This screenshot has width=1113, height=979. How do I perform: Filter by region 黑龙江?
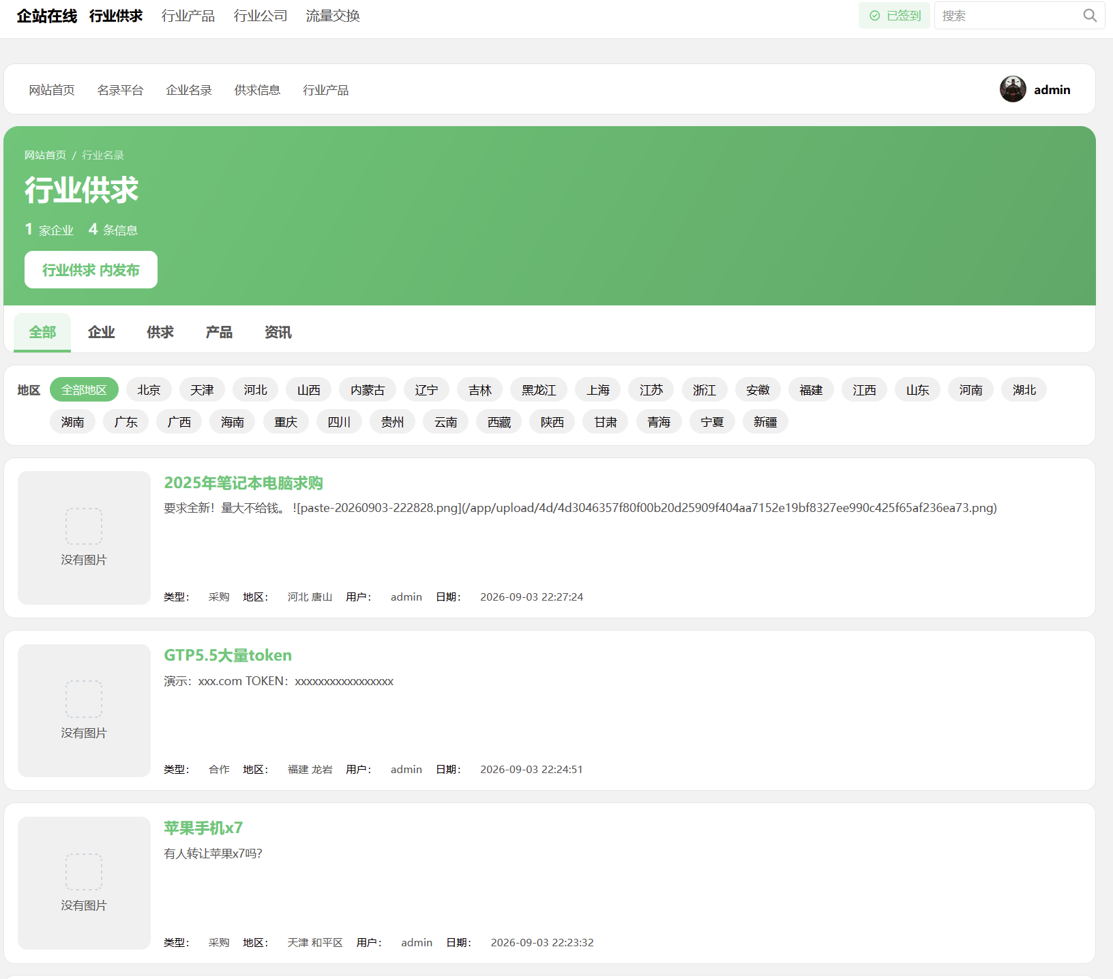pyautogui.click(x=539, y=390)
